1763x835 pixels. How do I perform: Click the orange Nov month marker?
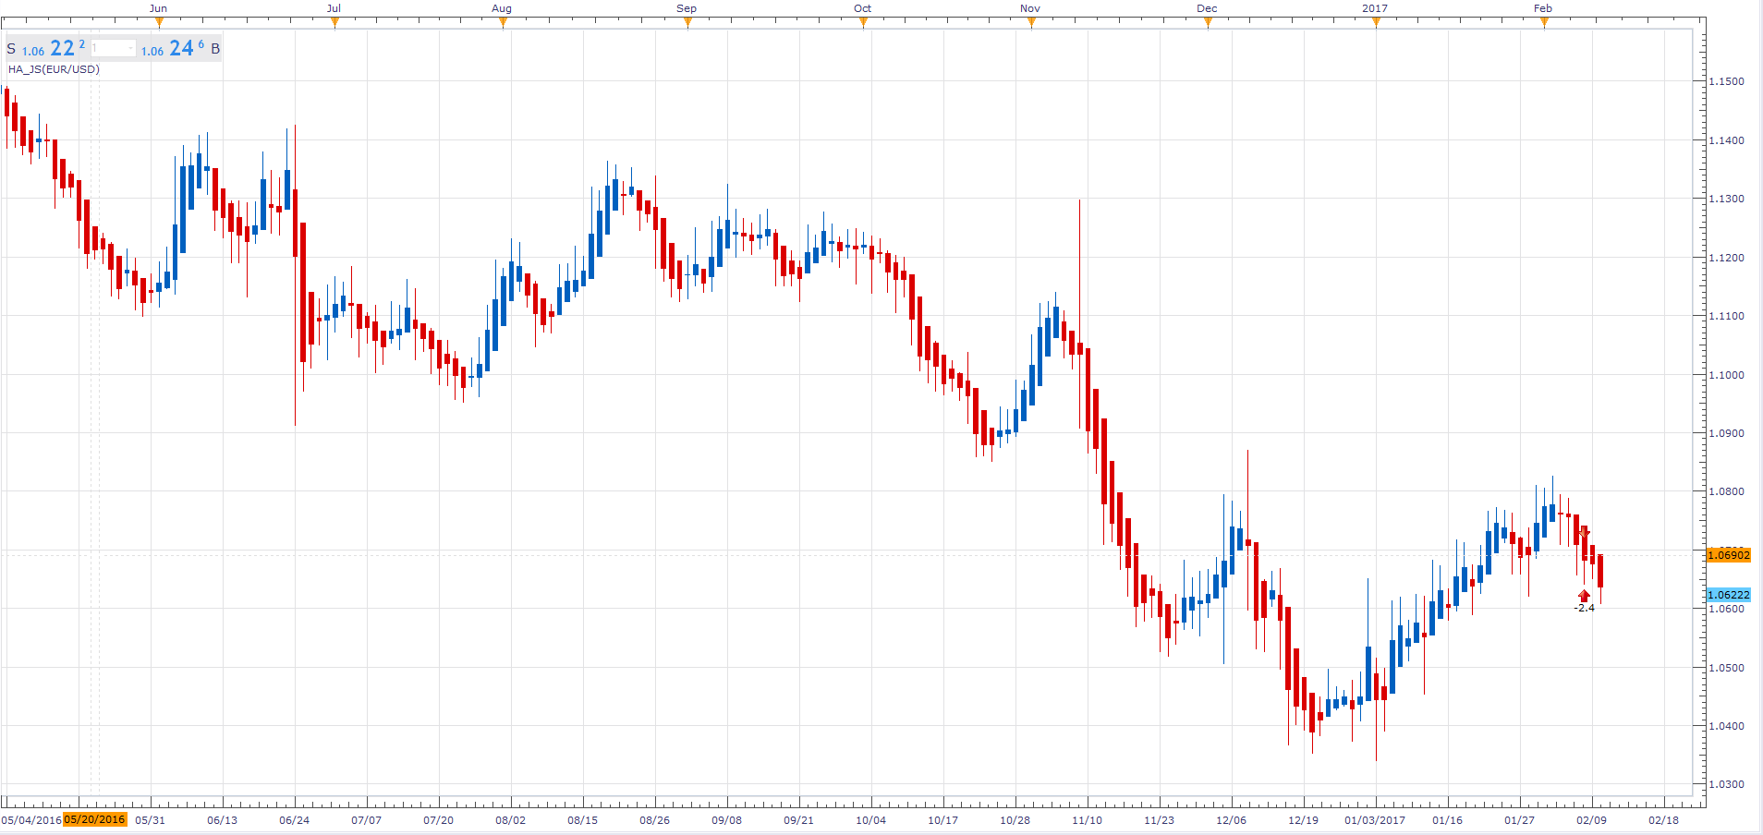[1031, 22]
